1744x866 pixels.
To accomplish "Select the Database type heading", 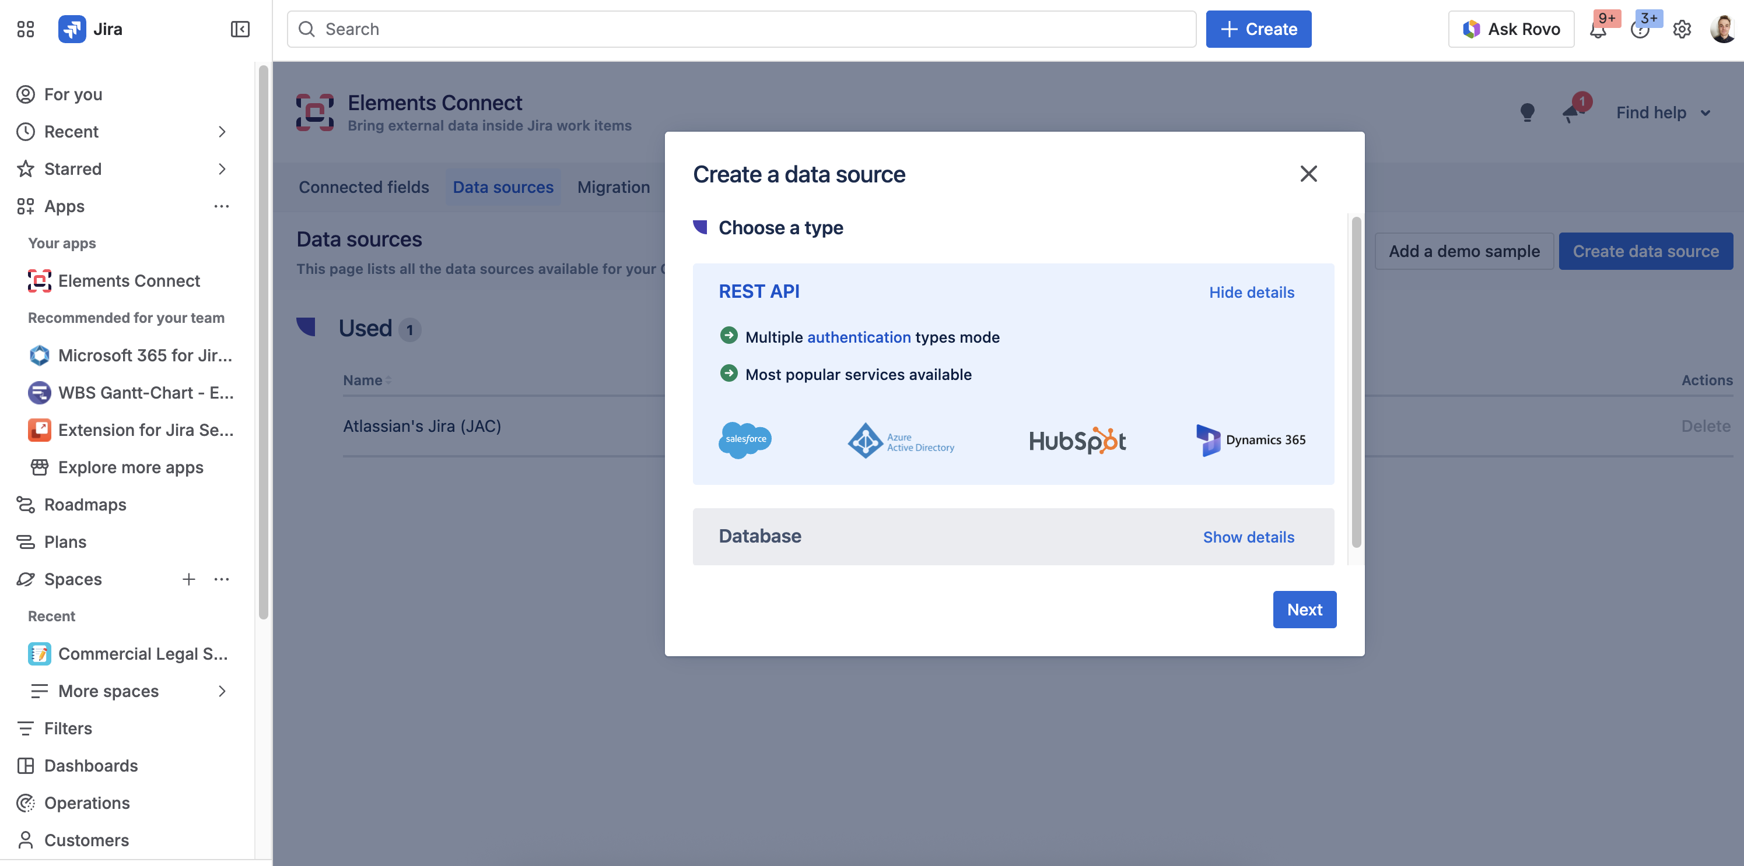I will click(x=759, y=536).
